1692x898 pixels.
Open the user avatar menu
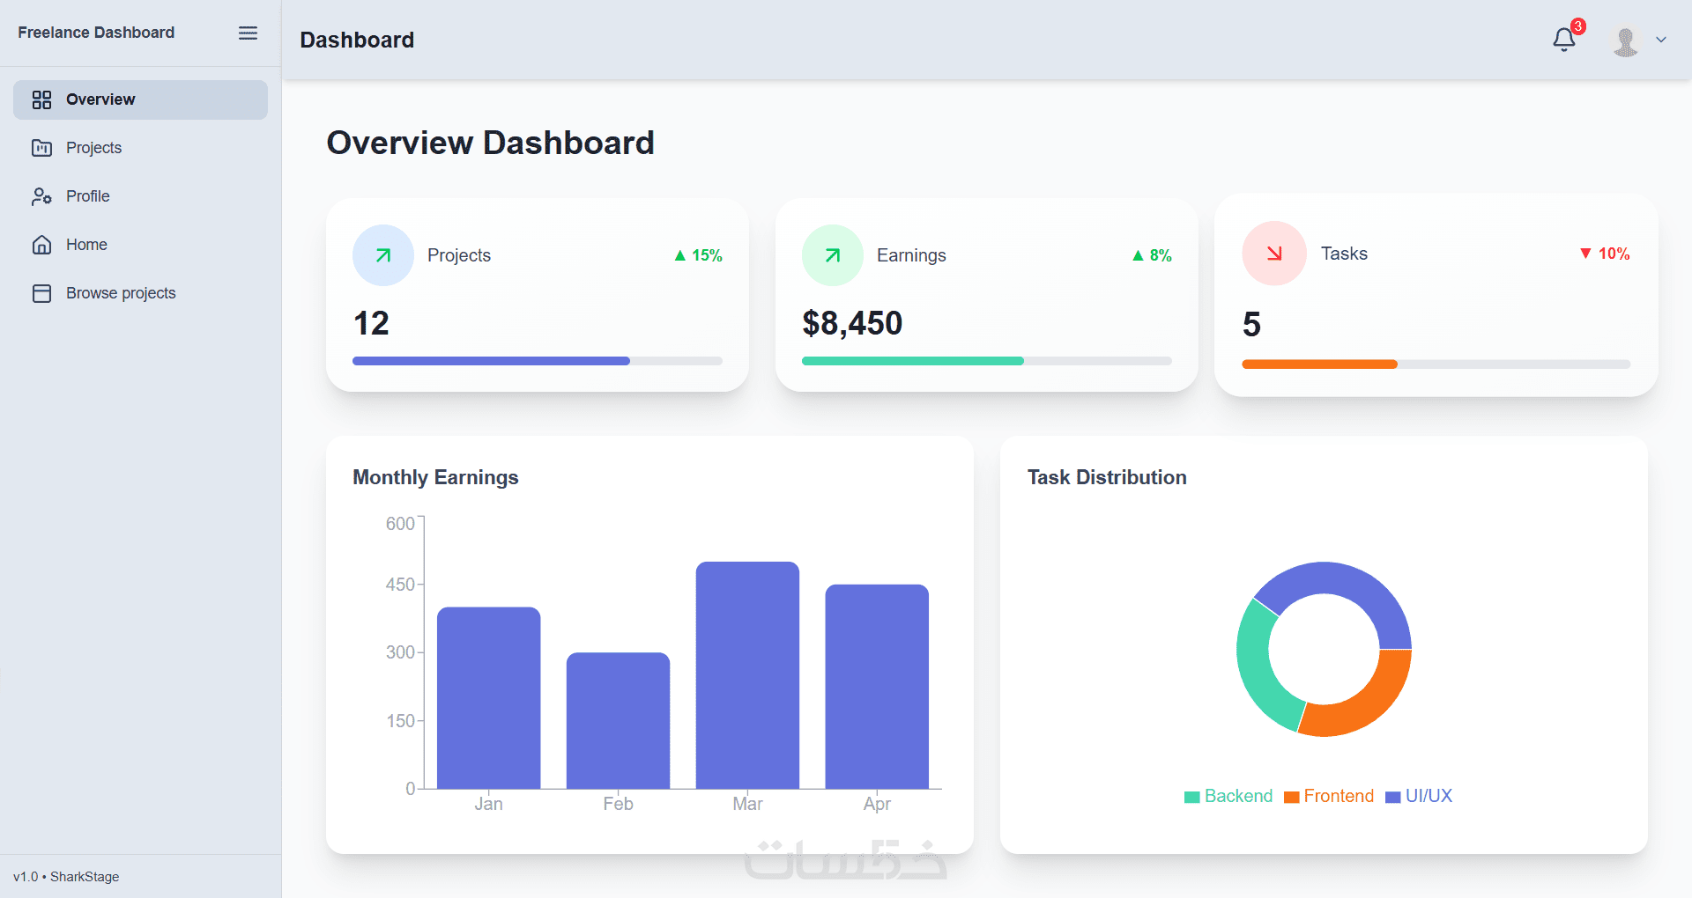point(1625,40)
